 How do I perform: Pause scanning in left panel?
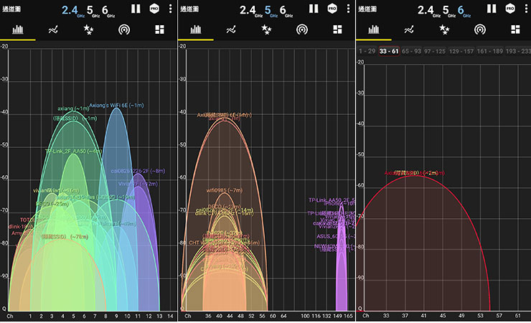[x=136, y=9]
